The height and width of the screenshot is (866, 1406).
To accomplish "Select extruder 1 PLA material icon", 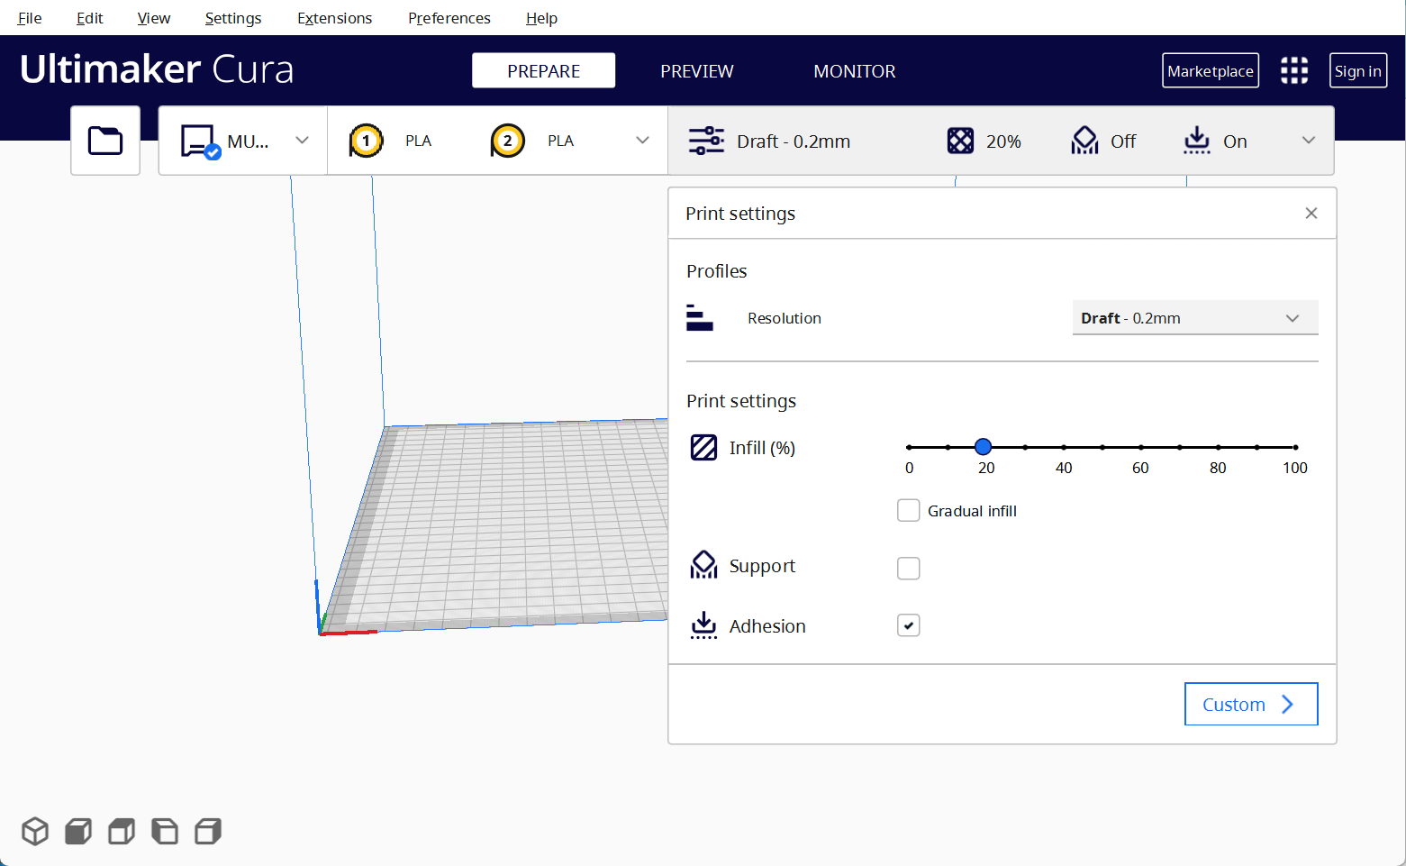I will click(x=366, y=141).
